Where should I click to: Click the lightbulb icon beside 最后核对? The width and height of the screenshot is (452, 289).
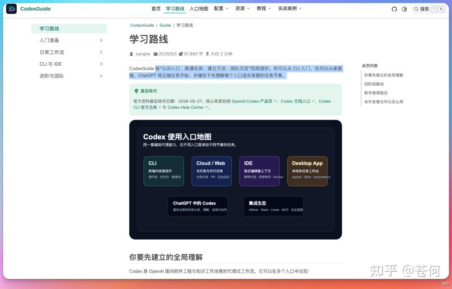point(136,91)
